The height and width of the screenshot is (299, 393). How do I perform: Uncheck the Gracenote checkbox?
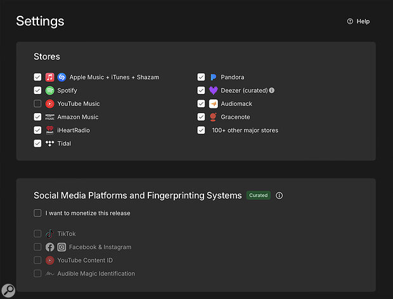201,117
